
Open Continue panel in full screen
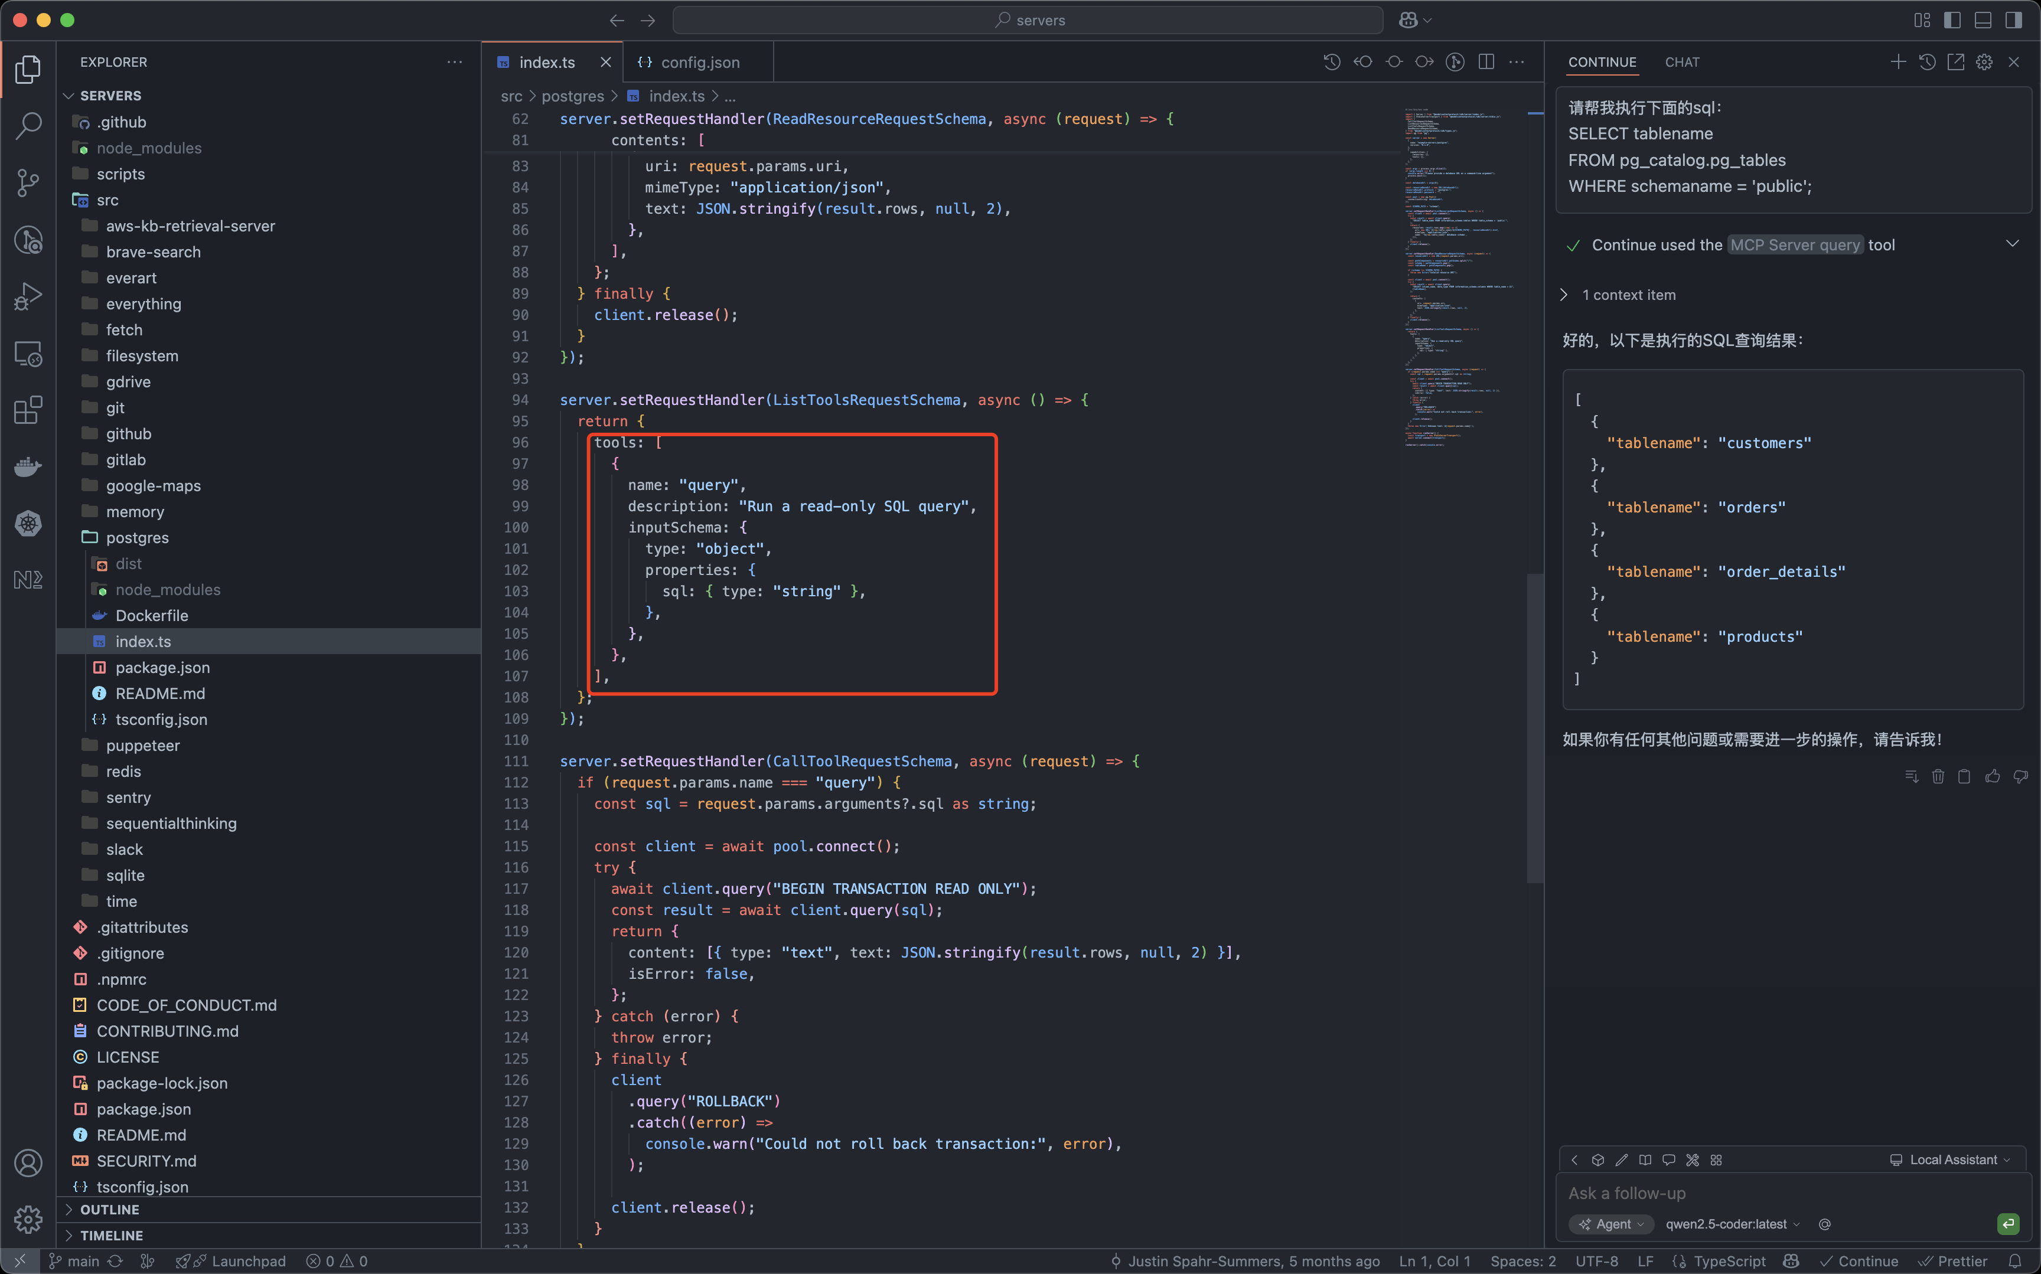(1955, 61)
